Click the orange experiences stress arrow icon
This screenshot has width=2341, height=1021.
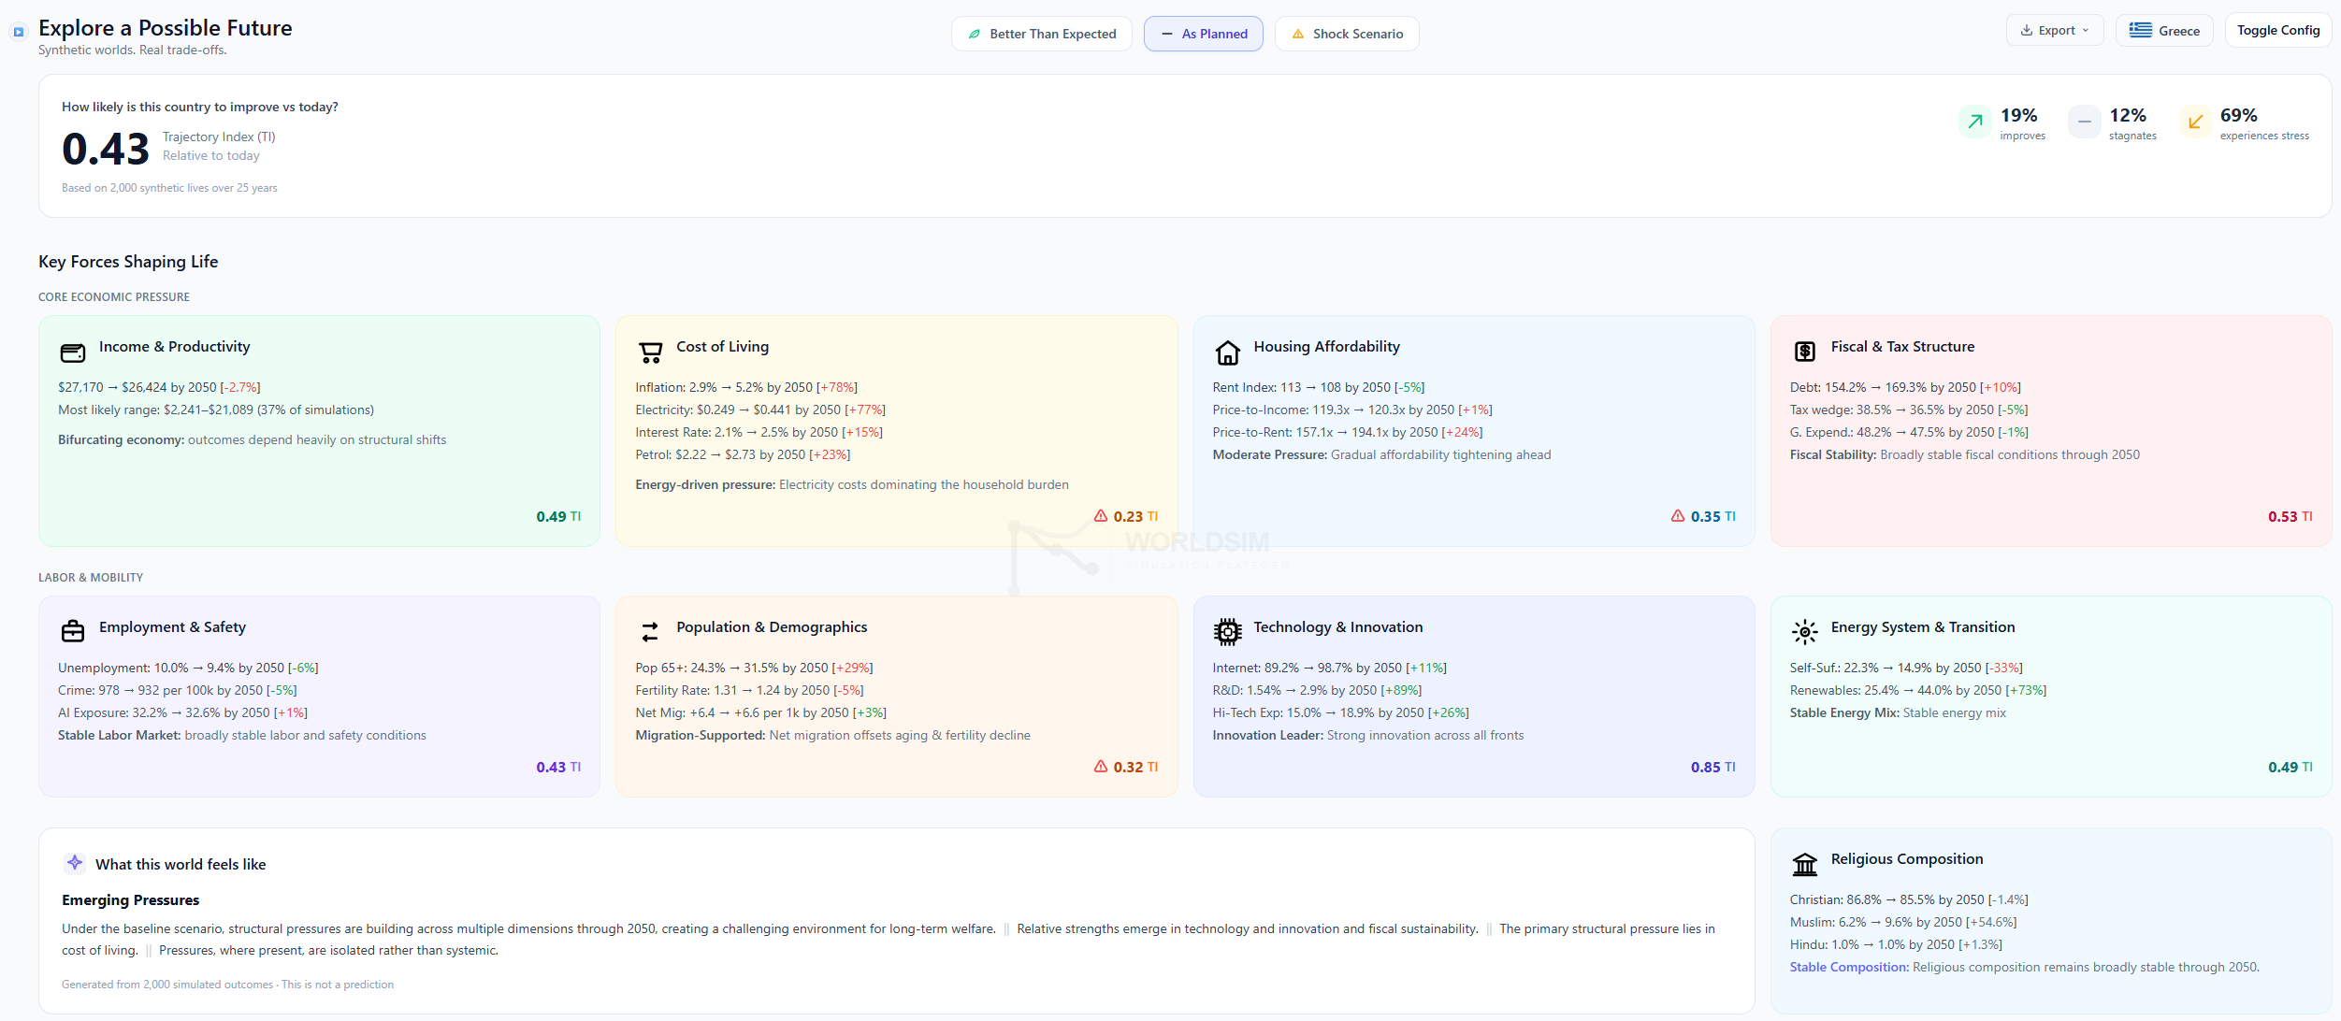click(2195, 122)
